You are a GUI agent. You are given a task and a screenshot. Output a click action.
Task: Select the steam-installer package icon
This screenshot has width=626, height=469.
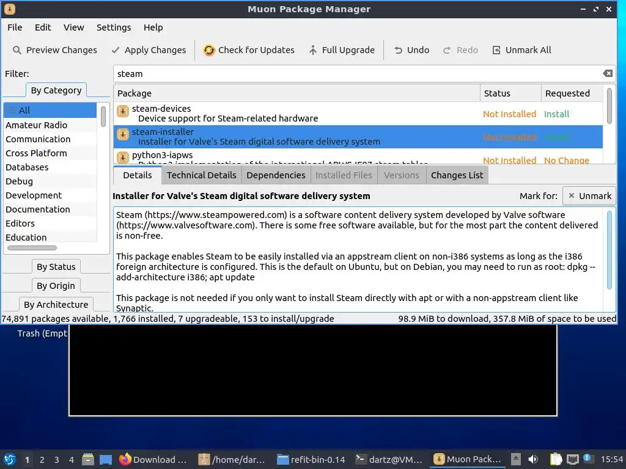tap(122, 134)
